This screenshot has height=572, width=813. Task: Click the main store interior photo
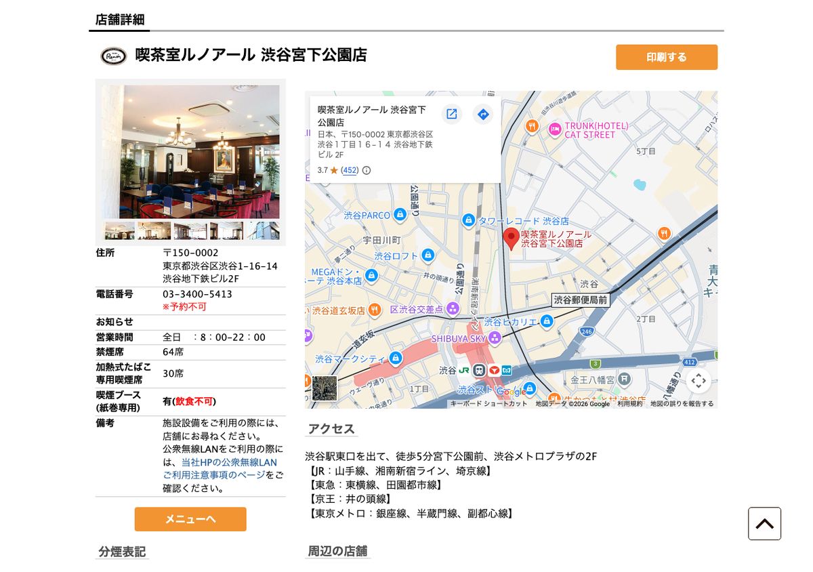(x=190, y=152)
